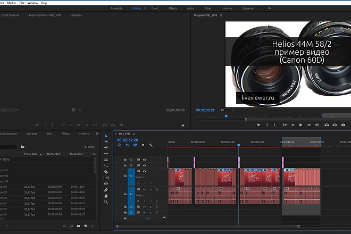This screenshot has height=234, width=351.
Task: Click the Find magnifier in Project panel
Action: [71, 226]
